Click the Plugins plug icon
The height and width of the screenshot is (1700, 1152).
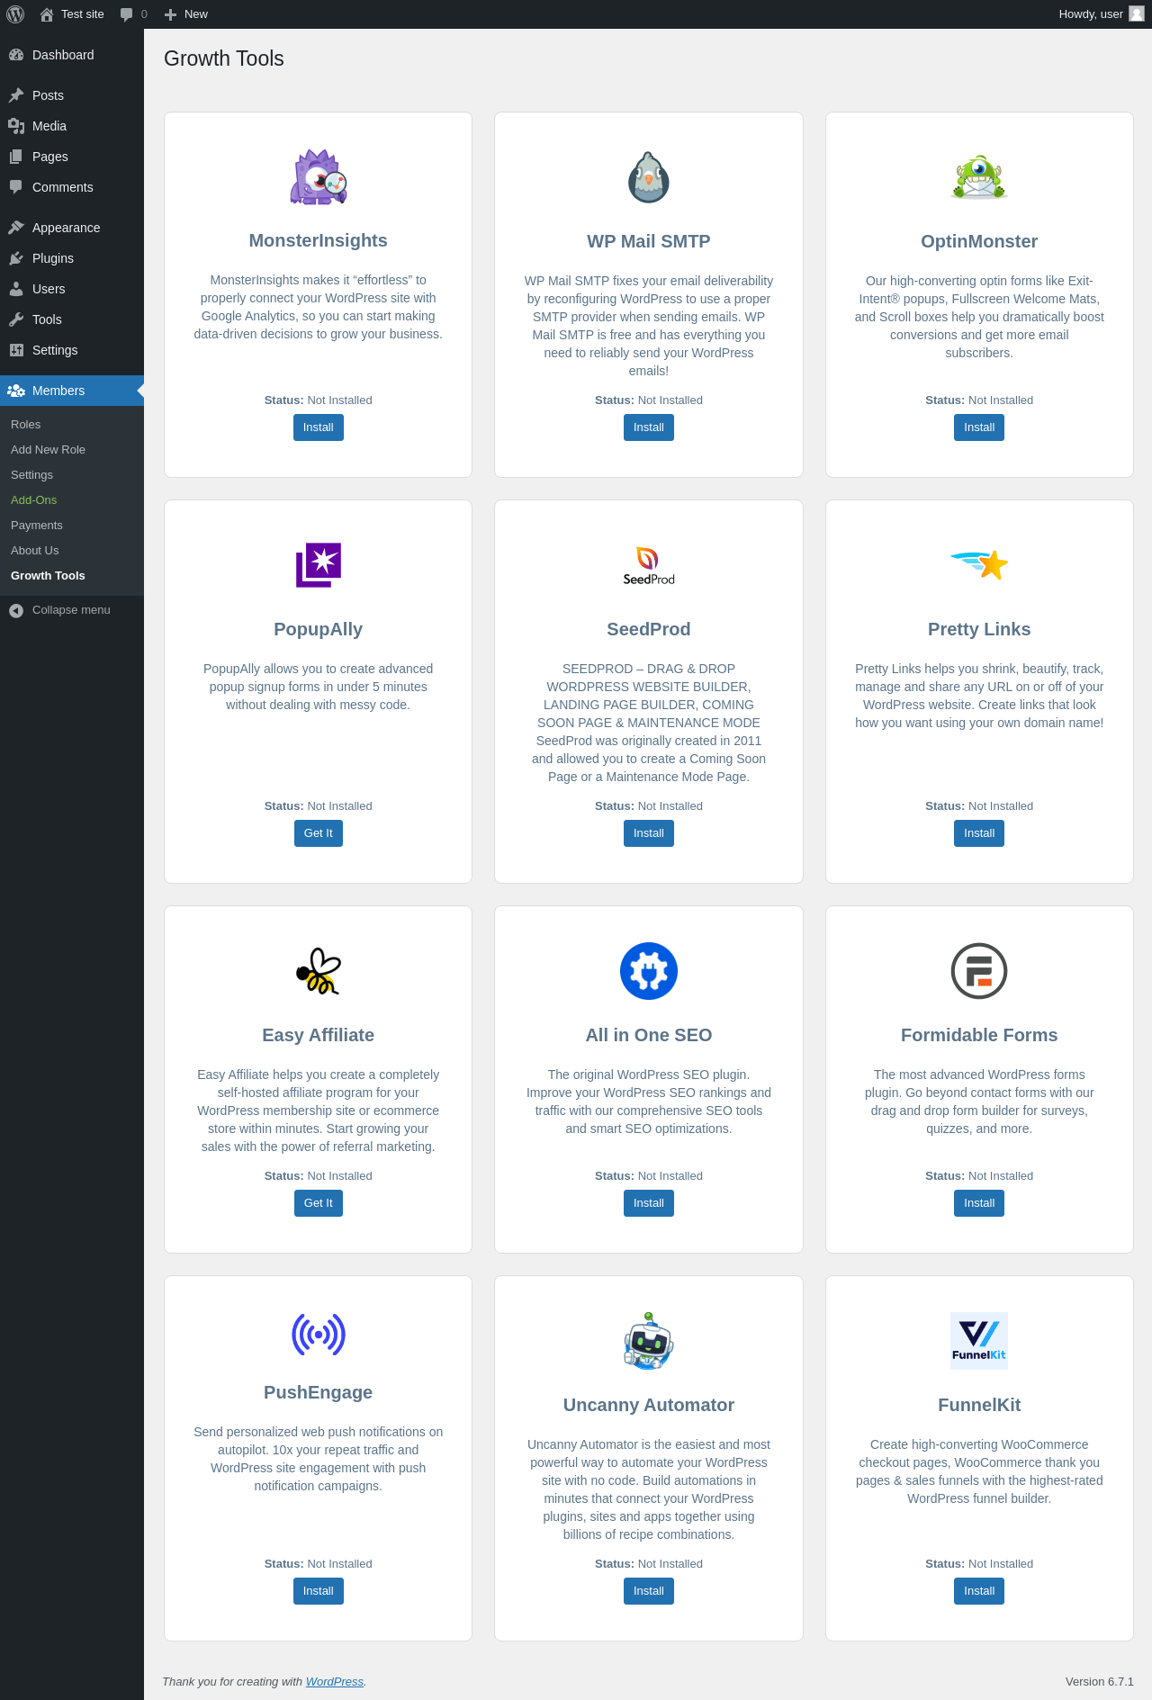[16, 258]
